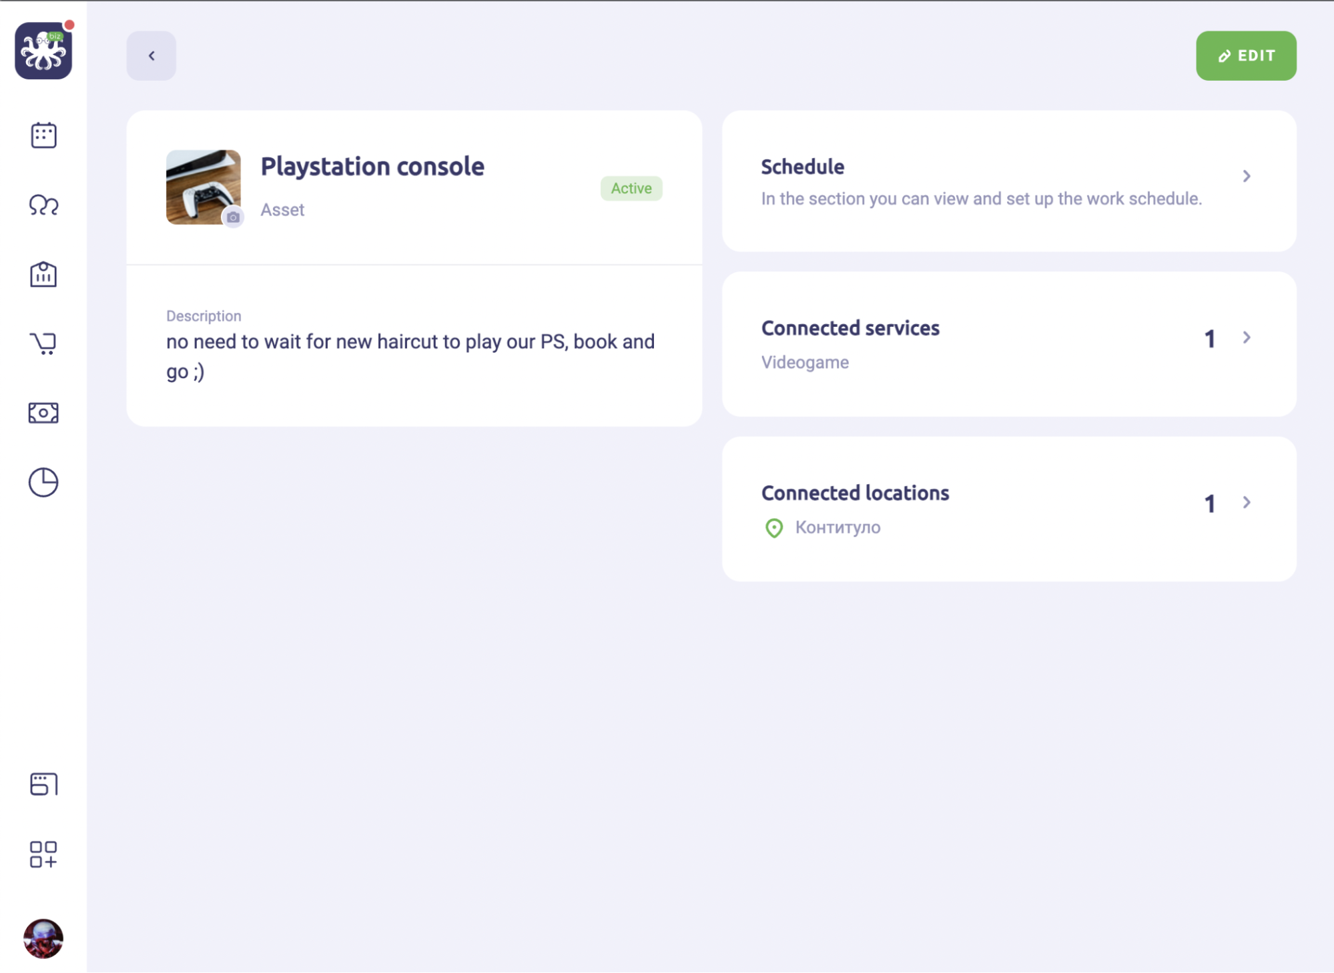Open the website widget icon in sidebar
The image size is (1334, 973).
click(43, 784)
